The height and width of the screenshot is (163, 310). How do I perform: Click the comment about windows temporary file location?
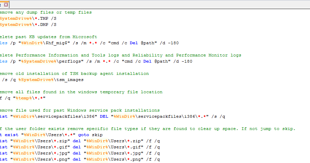coord(81,92)
